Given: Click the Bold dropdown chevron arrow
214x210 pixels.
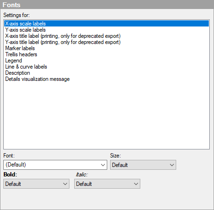Looking at the screenshot, I should [65, 184].
